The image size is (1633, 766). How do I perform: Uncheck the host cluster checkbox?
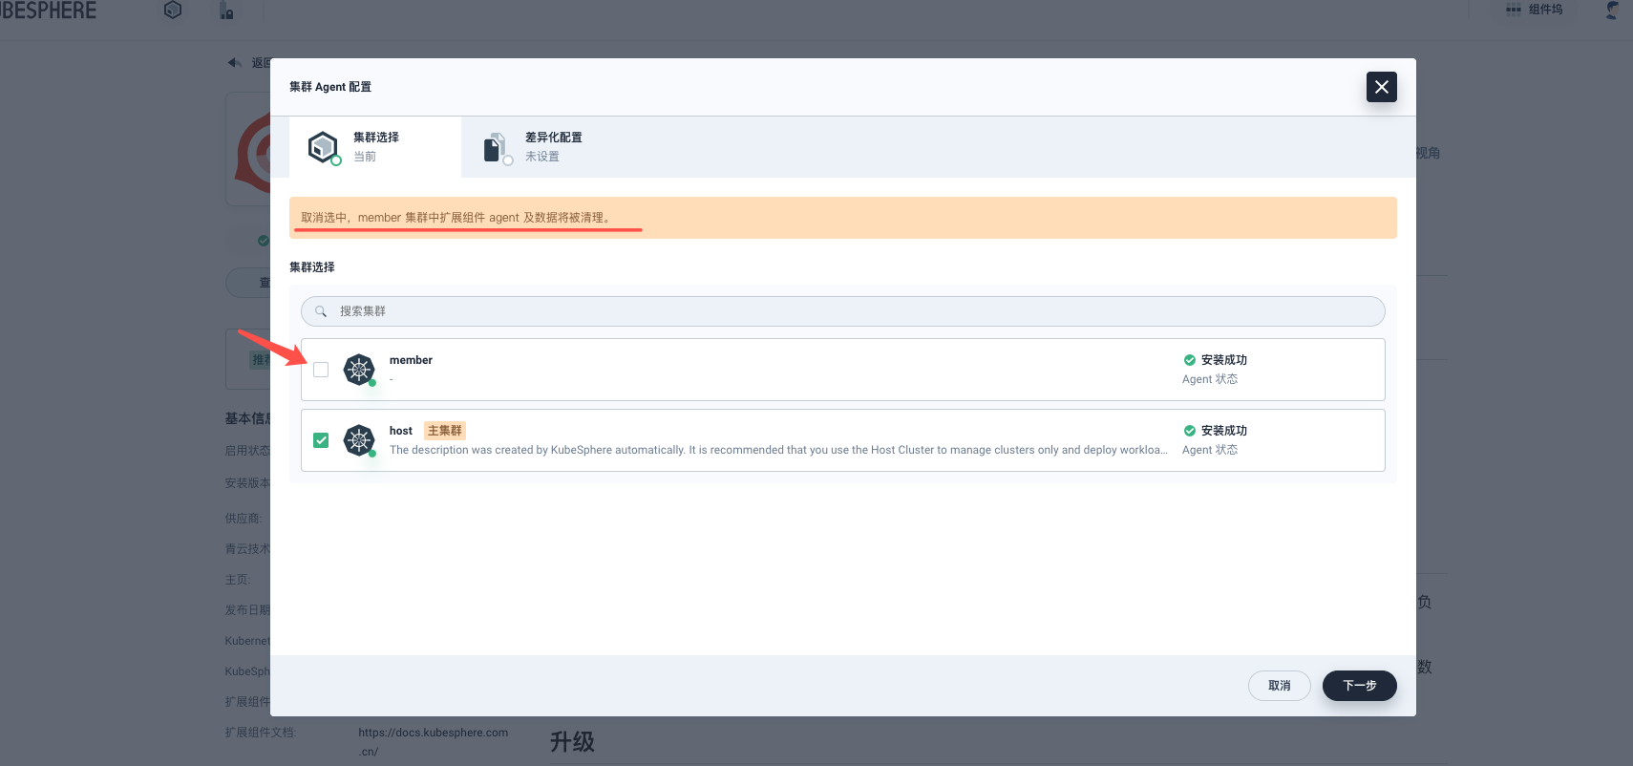tap(321, 440)
